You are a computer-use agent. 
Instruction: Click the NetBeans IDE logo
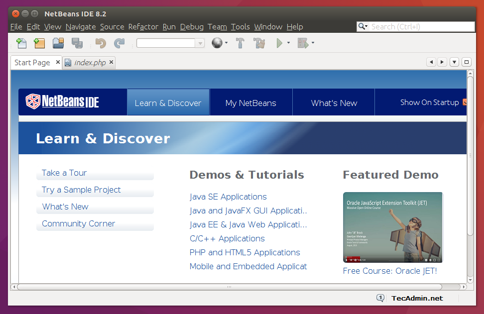click(x=62, y=102)
